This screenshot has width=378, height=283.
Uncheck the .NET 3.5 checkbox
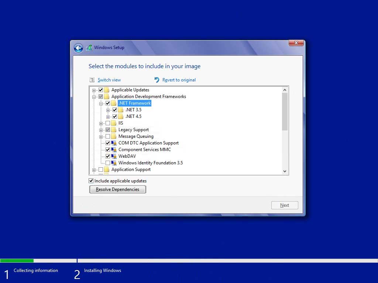[115, 110]
